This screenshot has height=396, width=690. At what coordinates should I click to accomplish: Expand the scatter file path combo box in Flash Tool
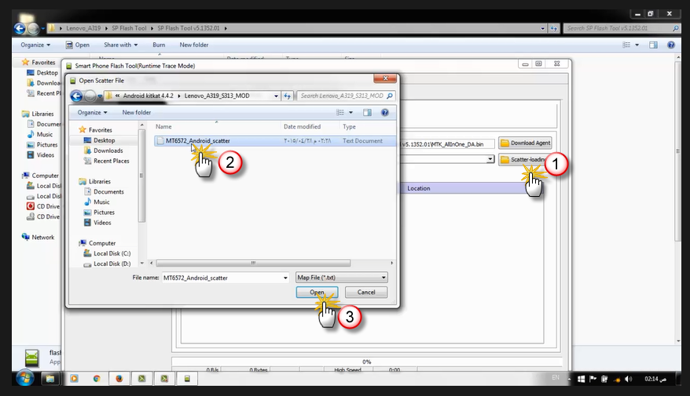(x=490, y=159)
